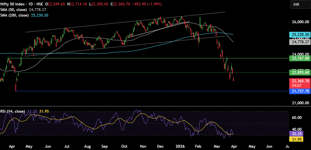311x150 pixels.
Task: Click the red -453.90 (-1.99%) change value
Action: click(146, 4)
